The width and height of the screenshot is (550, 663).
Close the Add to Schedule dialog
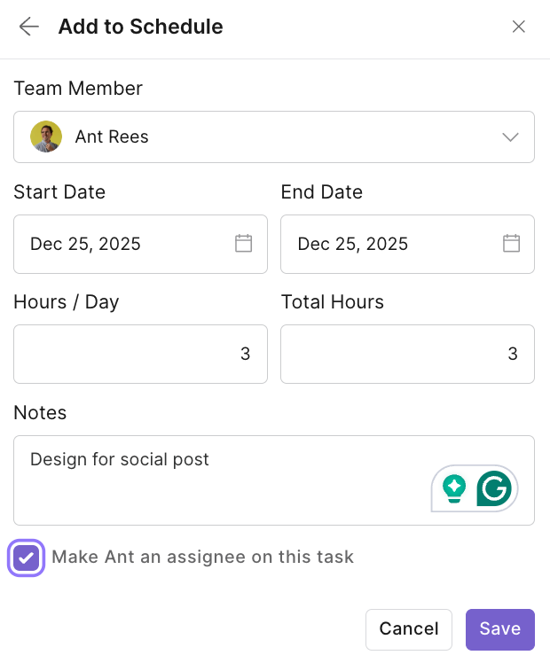tap(519, 27)
